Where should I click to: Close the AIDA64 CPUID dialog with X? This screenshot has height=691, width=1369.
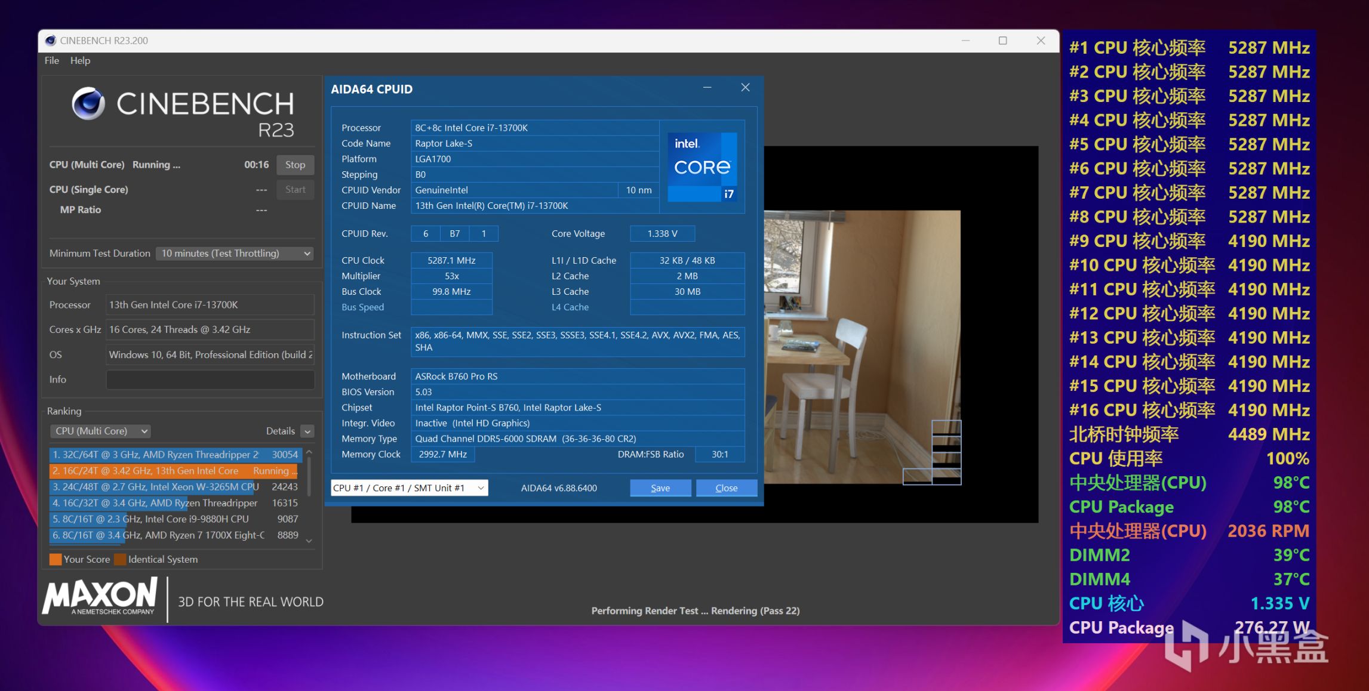(x=745, y=88)
